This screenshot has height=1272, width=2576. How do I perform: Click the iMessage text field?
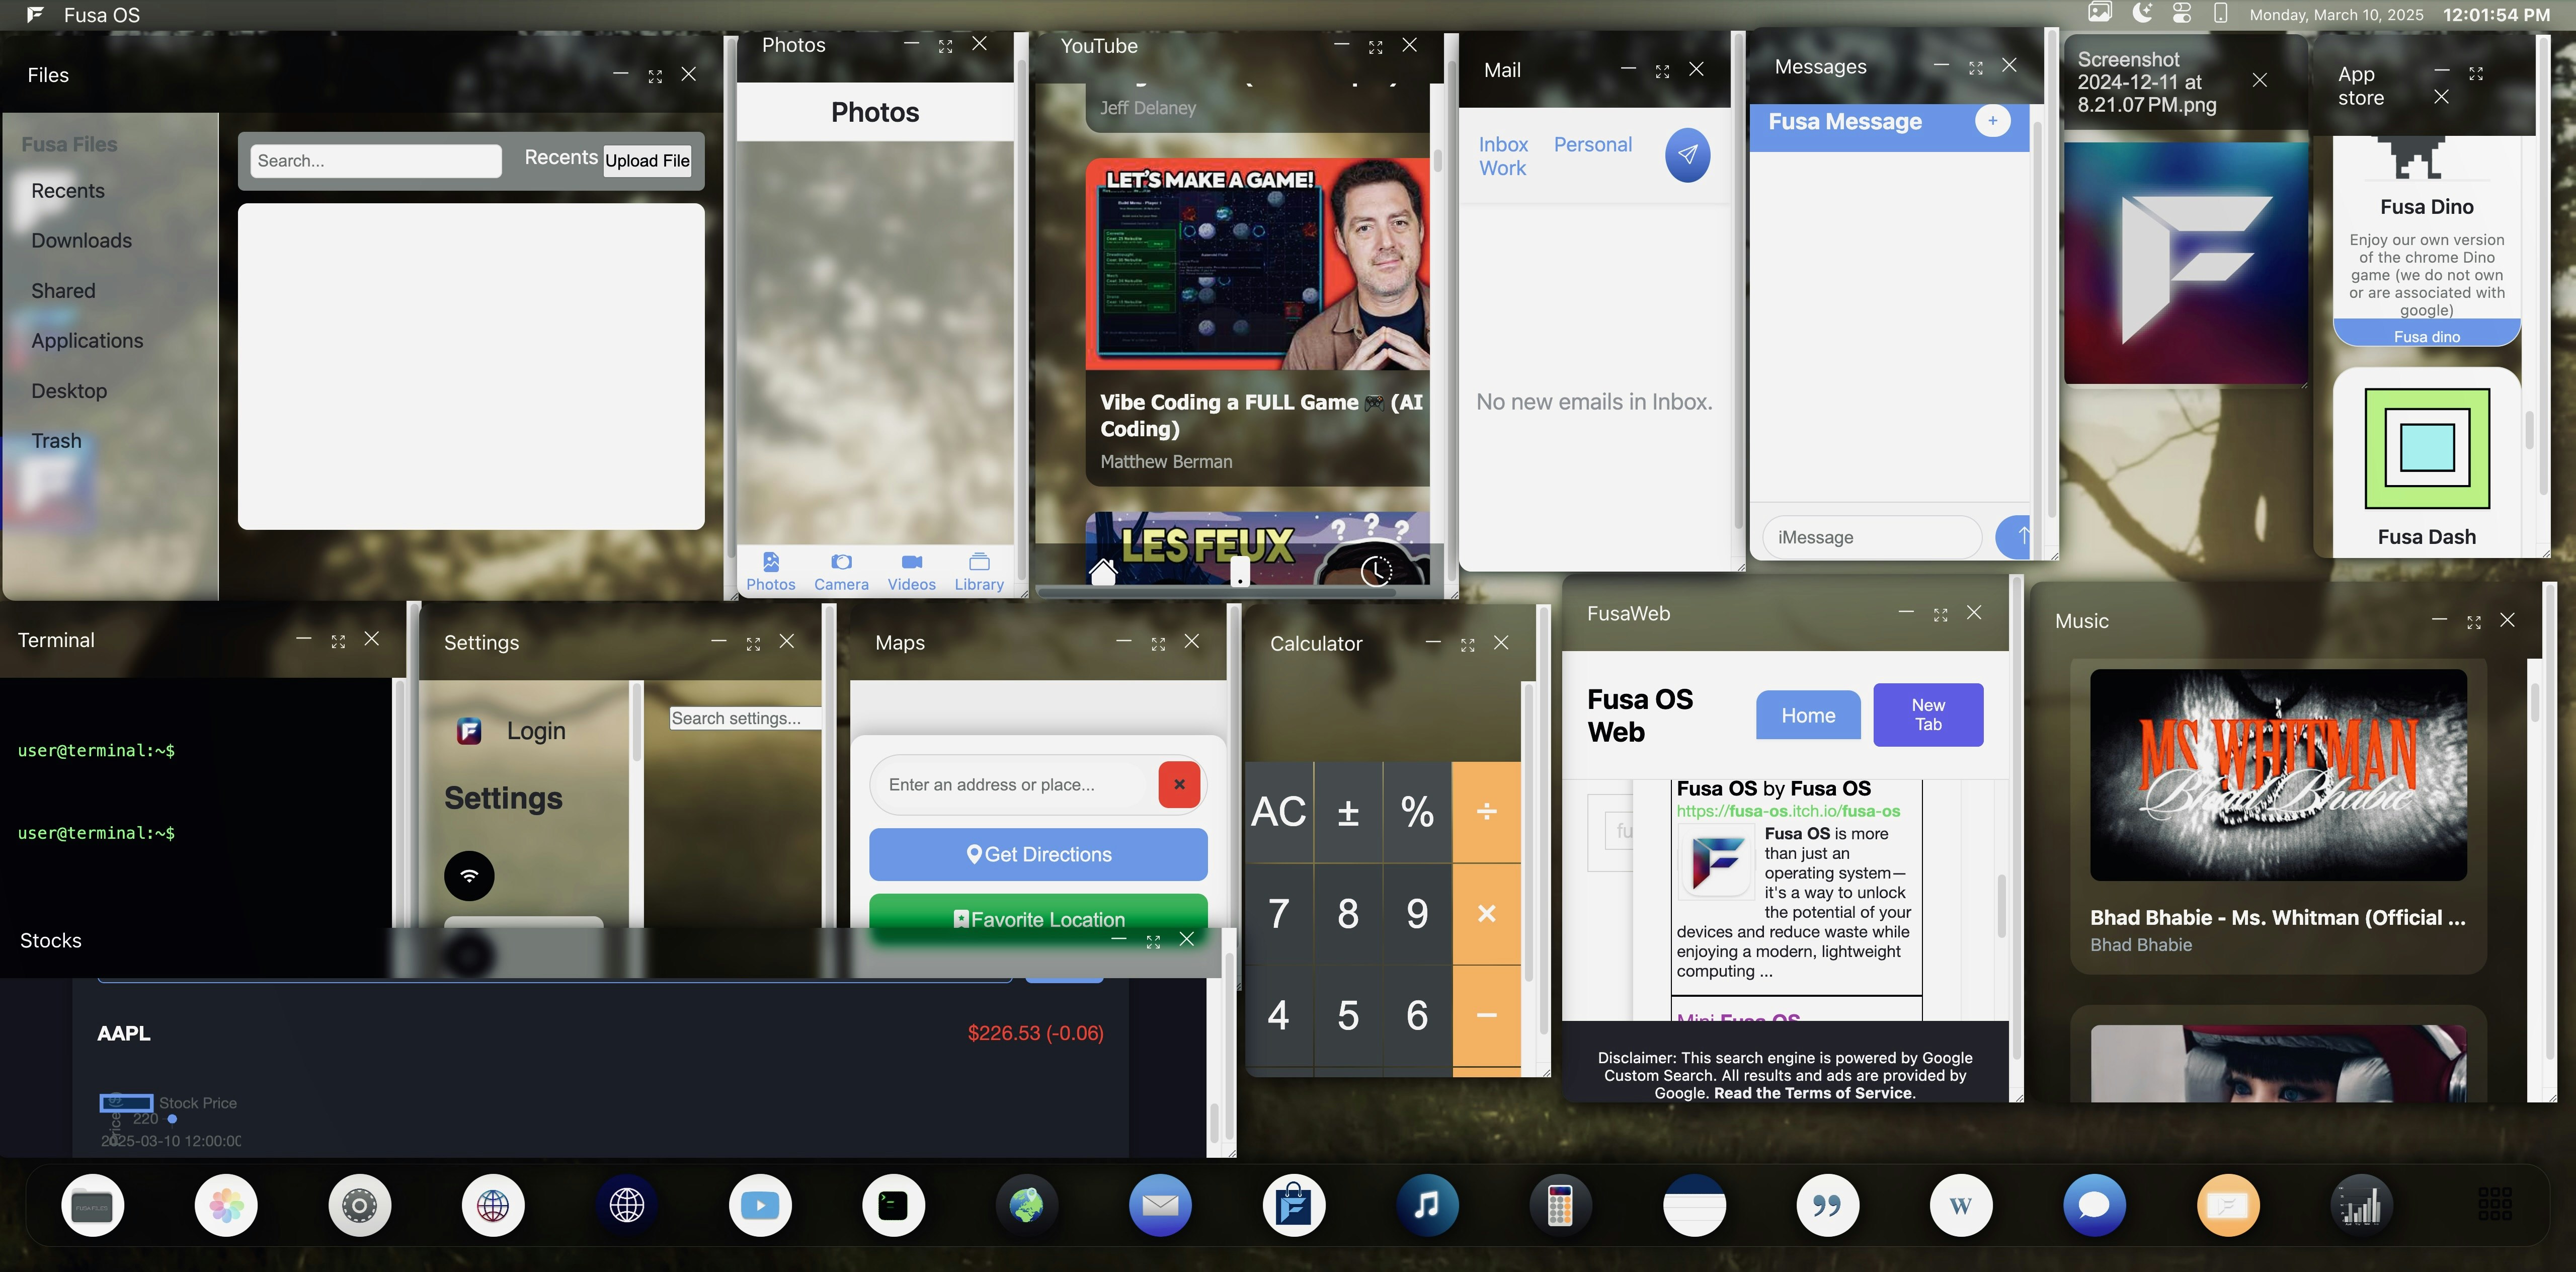(x=1872, y=537)
